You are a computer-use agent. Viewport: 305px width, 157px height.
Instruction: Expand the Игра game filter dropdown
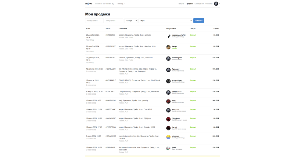coord(165,20)
